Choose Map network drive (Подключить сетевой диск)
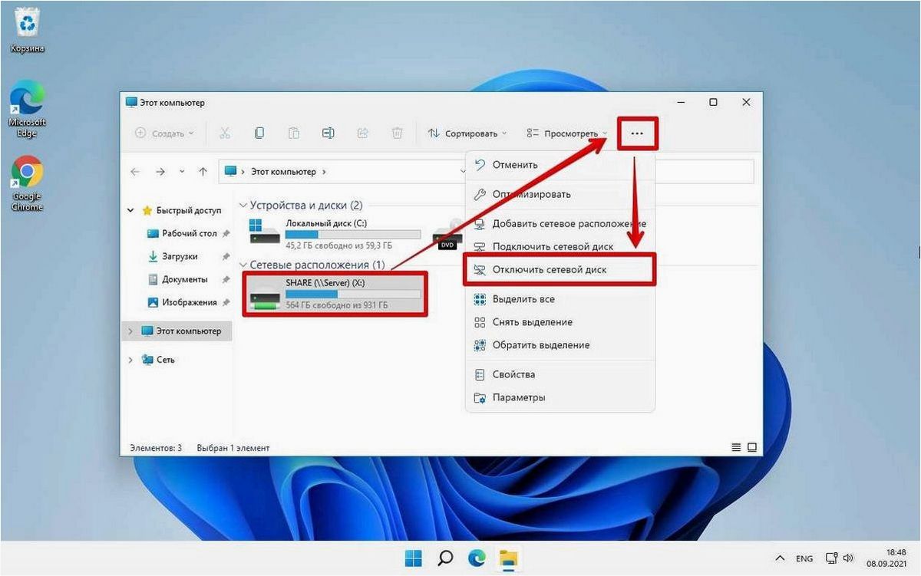The image size is (921, 576). (560, 247)
